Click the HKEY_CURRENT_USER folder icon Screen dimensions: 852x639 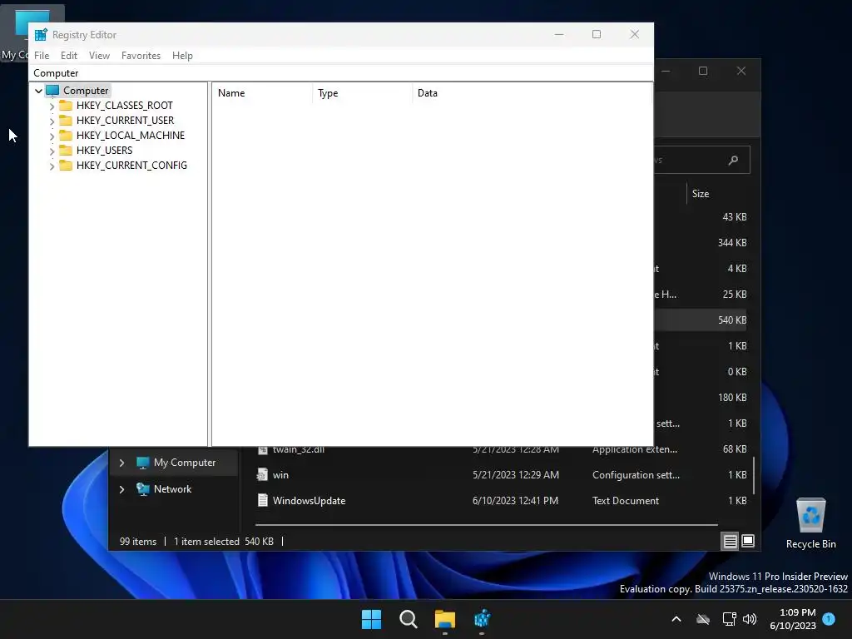tap(66, 120)
